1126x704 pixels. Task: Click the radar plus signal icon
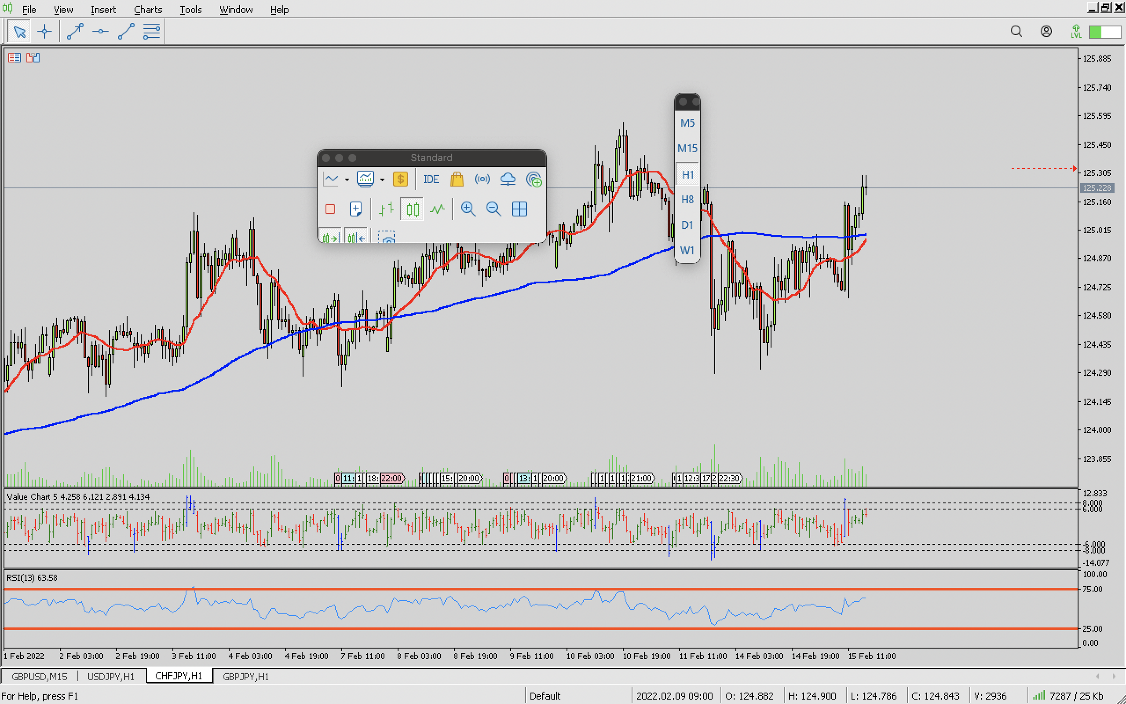coord(534,179)
